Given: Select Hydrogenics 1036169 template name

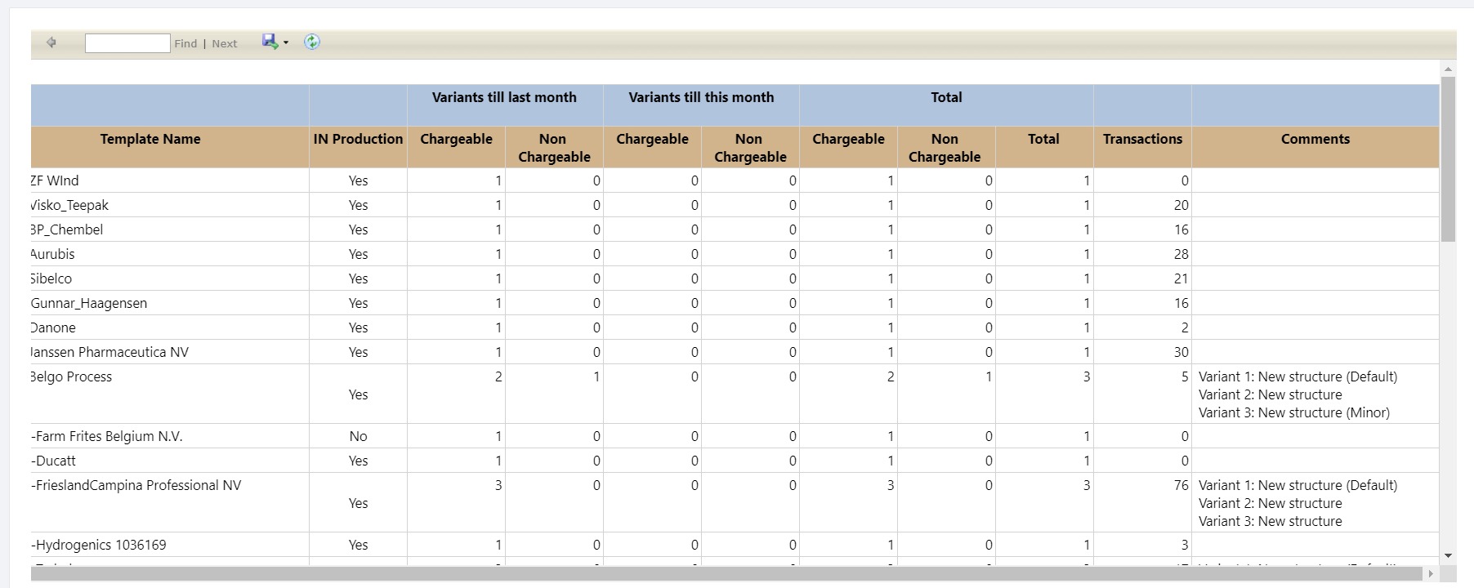Looking at the screenshot, I should pyautogui.click(x=99, y=545).
